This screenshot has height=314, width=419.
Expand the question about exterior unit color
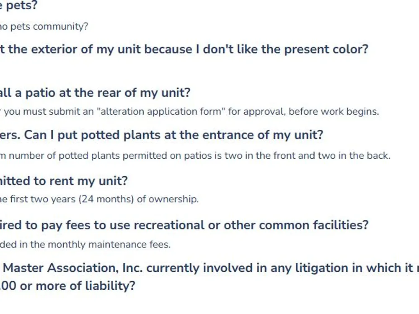184,49
